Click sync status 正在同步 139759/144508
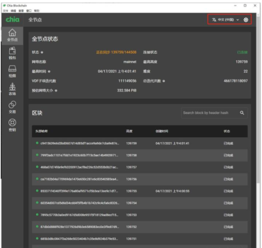262x248 pixels. pyautogui.click(x=116, y=52)
